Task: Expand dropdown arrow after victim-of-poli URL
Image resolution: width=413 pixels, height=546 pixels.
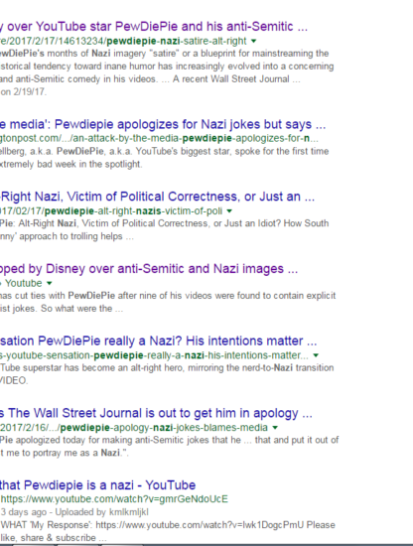Action: pos(229,211)
